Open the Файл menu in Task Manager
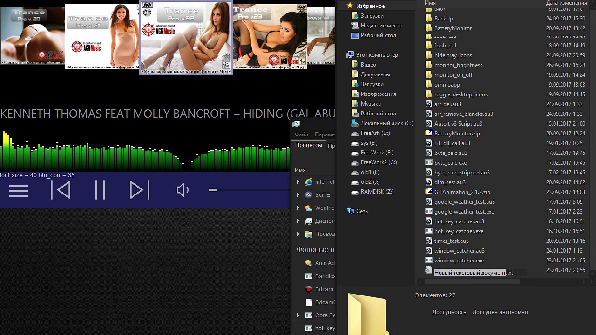Screen dimensions: 596x335 pyautogui.click(x=301, y=134)
